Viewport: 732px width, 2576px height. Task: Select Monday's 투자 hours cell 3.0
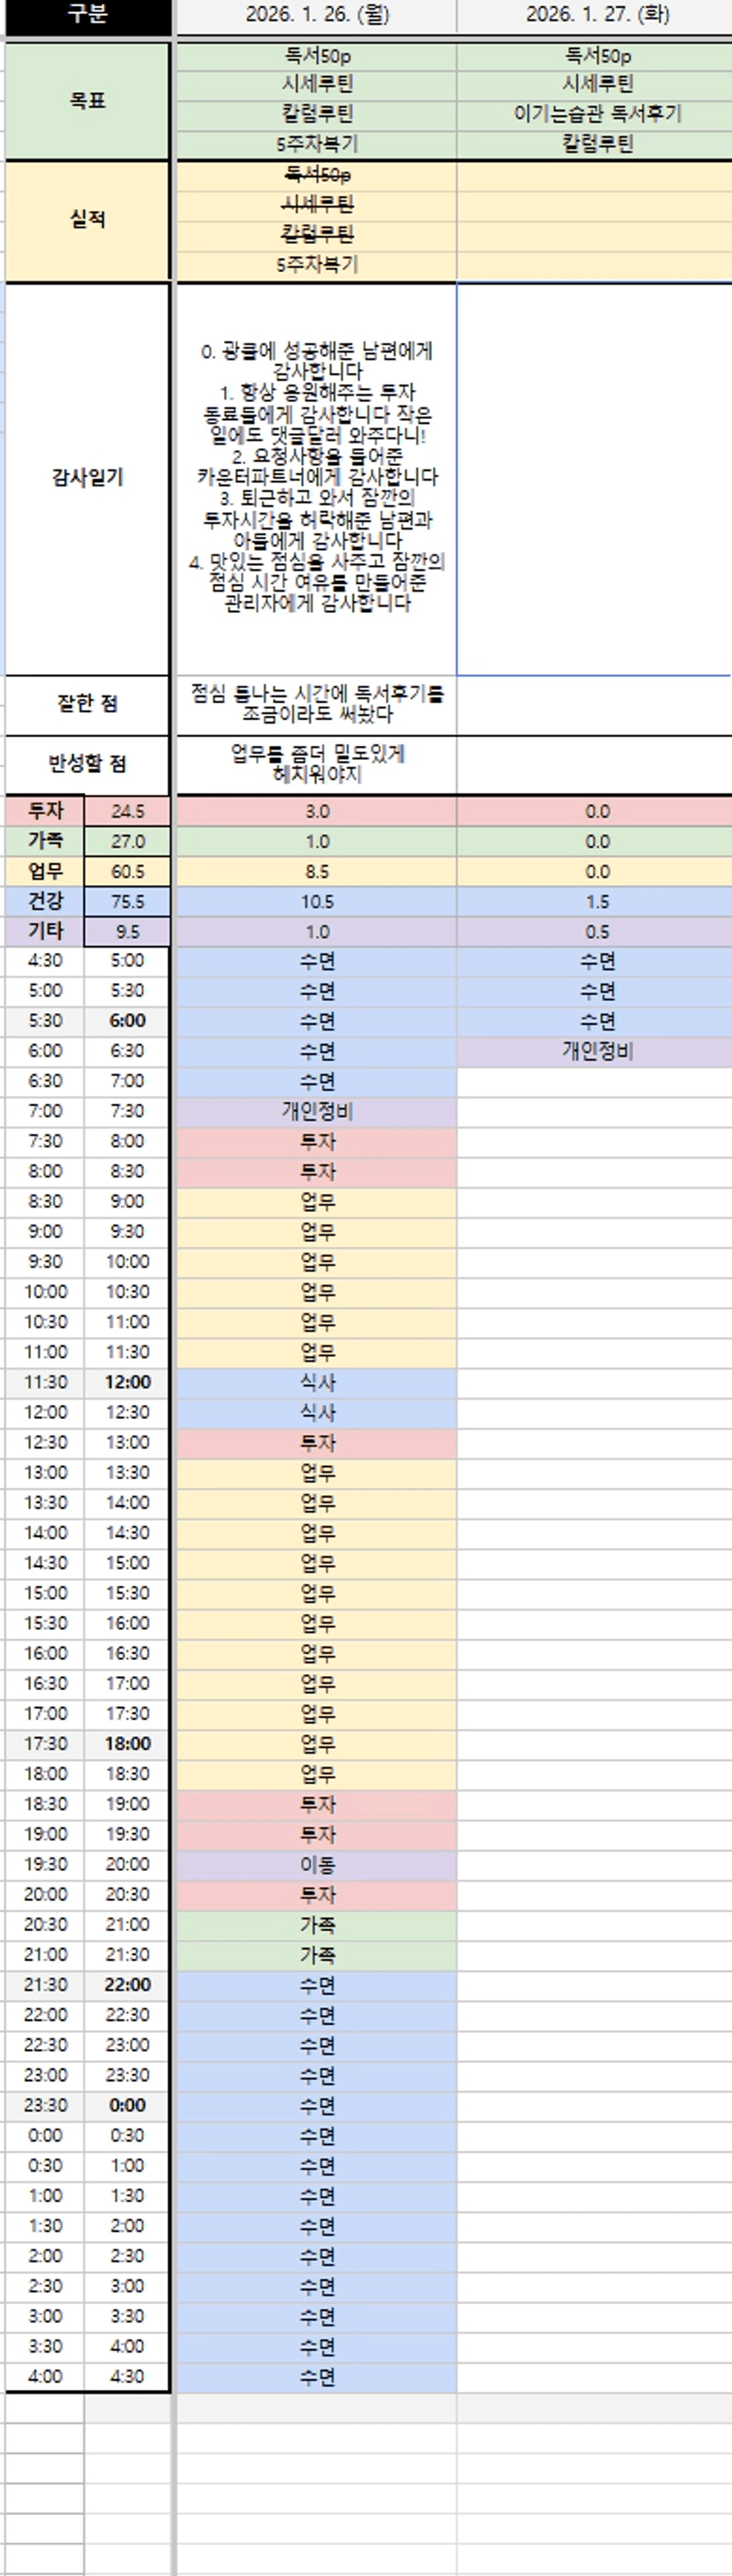pos(317,812)
